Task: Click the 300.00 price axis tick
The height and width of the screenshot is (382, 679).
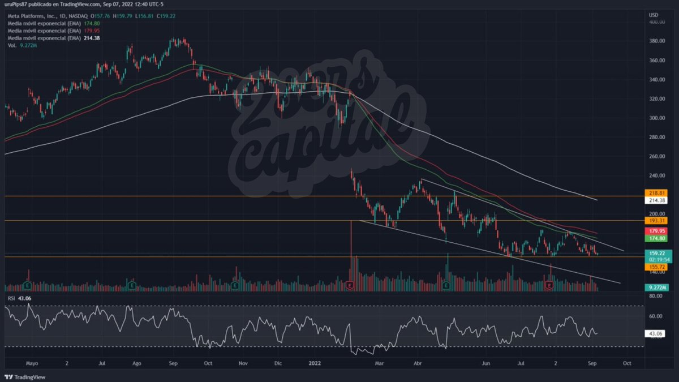Action: (657, 118)
